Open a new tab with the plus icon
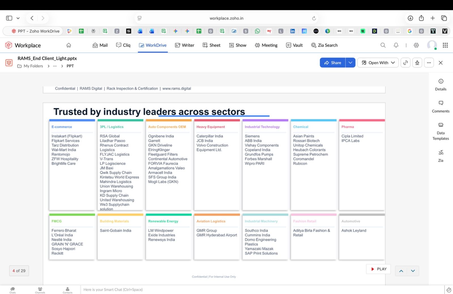This screenshot has width=453, height=294. [433, 18]
